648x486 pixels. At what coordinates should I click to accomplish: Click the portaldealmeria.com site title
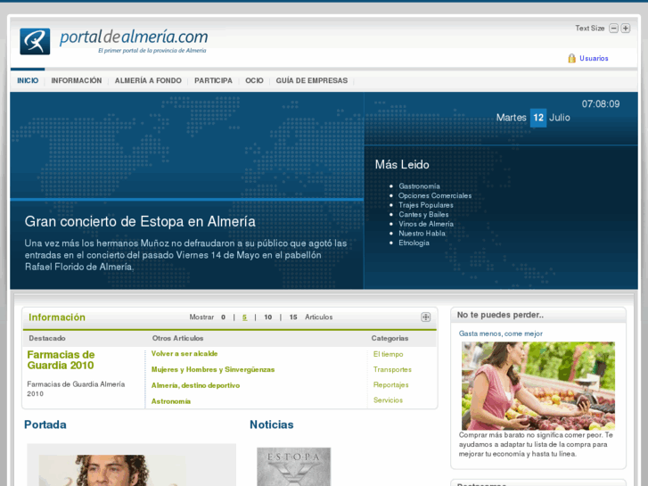pyautogui.click(x=134, y=37)
